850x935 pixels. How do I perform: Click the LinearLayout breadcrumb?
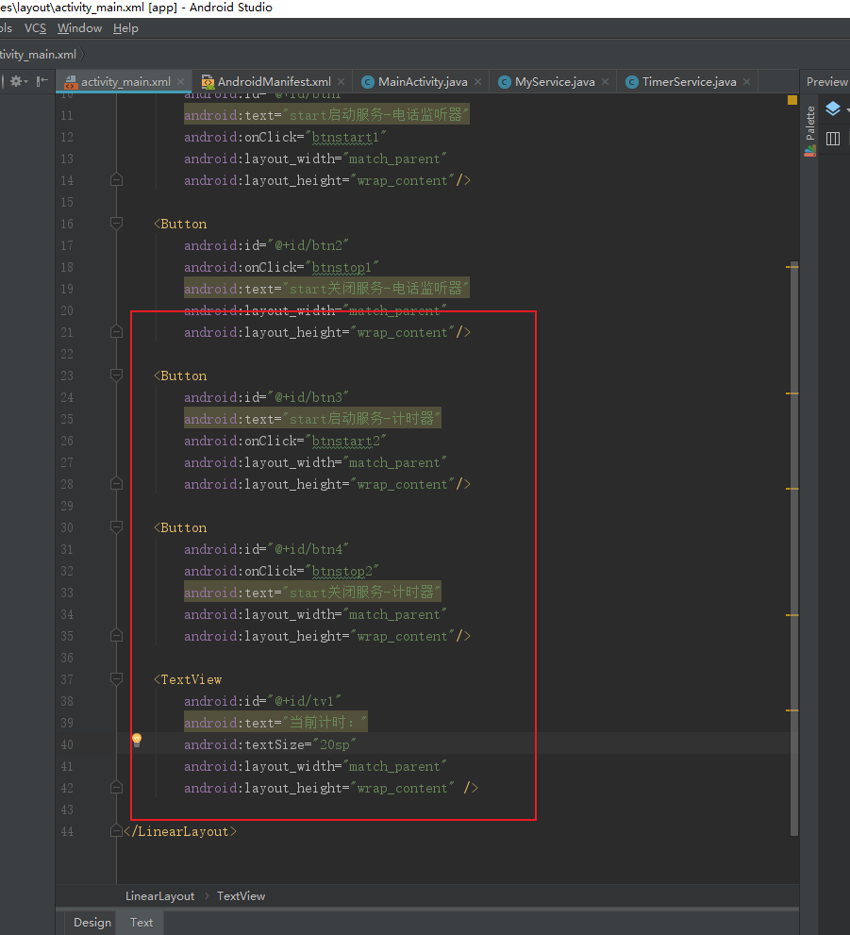159,895
